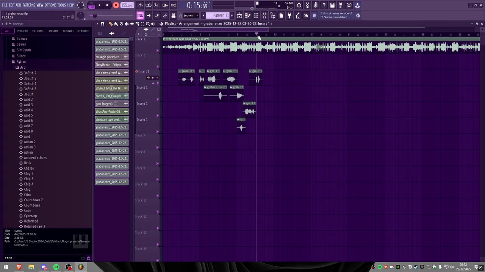Save the project with the floppy disk icon

click(x=332, y=5)
